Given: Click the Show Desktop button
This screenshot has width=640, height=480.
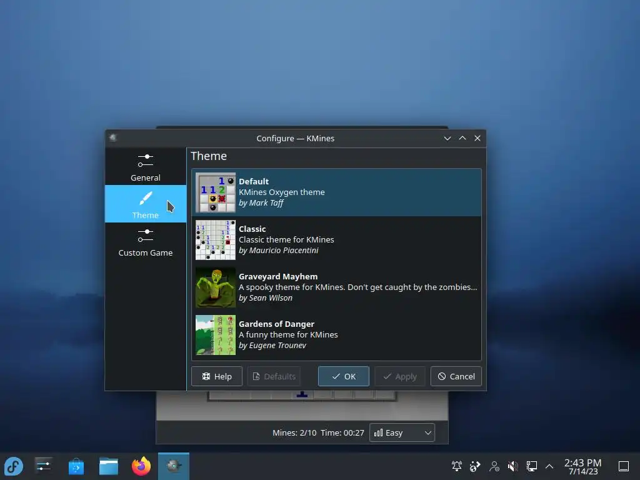Looking at the screenshot, I should pyautogui.click(x=624, y=466).
